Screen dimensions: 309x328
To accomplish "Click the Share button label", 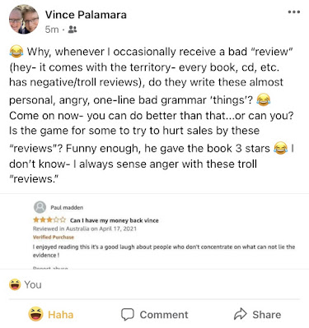I will pos(267,315).
